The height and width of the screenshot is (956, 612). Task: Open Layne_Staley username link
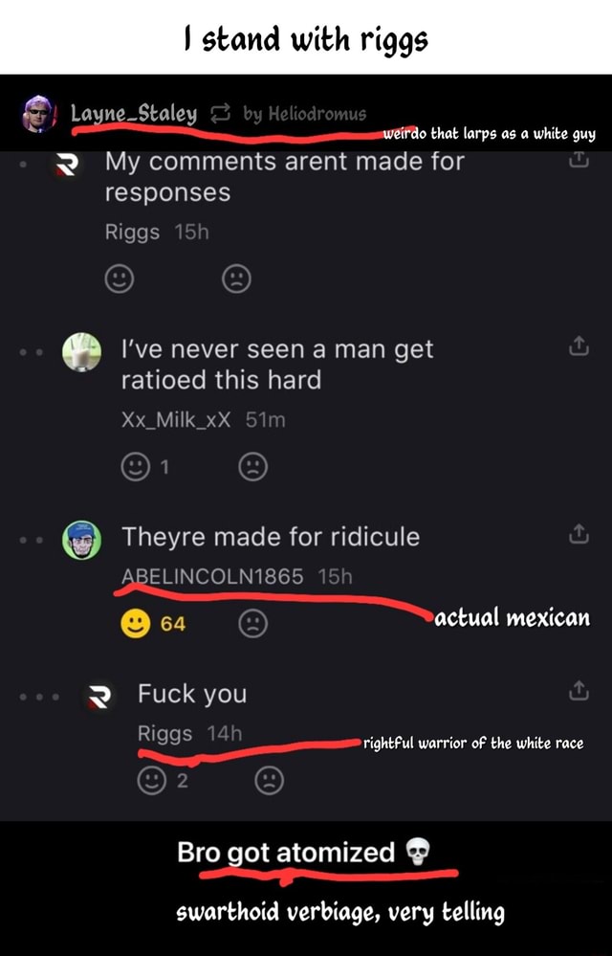pyautogui.click(x=134, y=114)
